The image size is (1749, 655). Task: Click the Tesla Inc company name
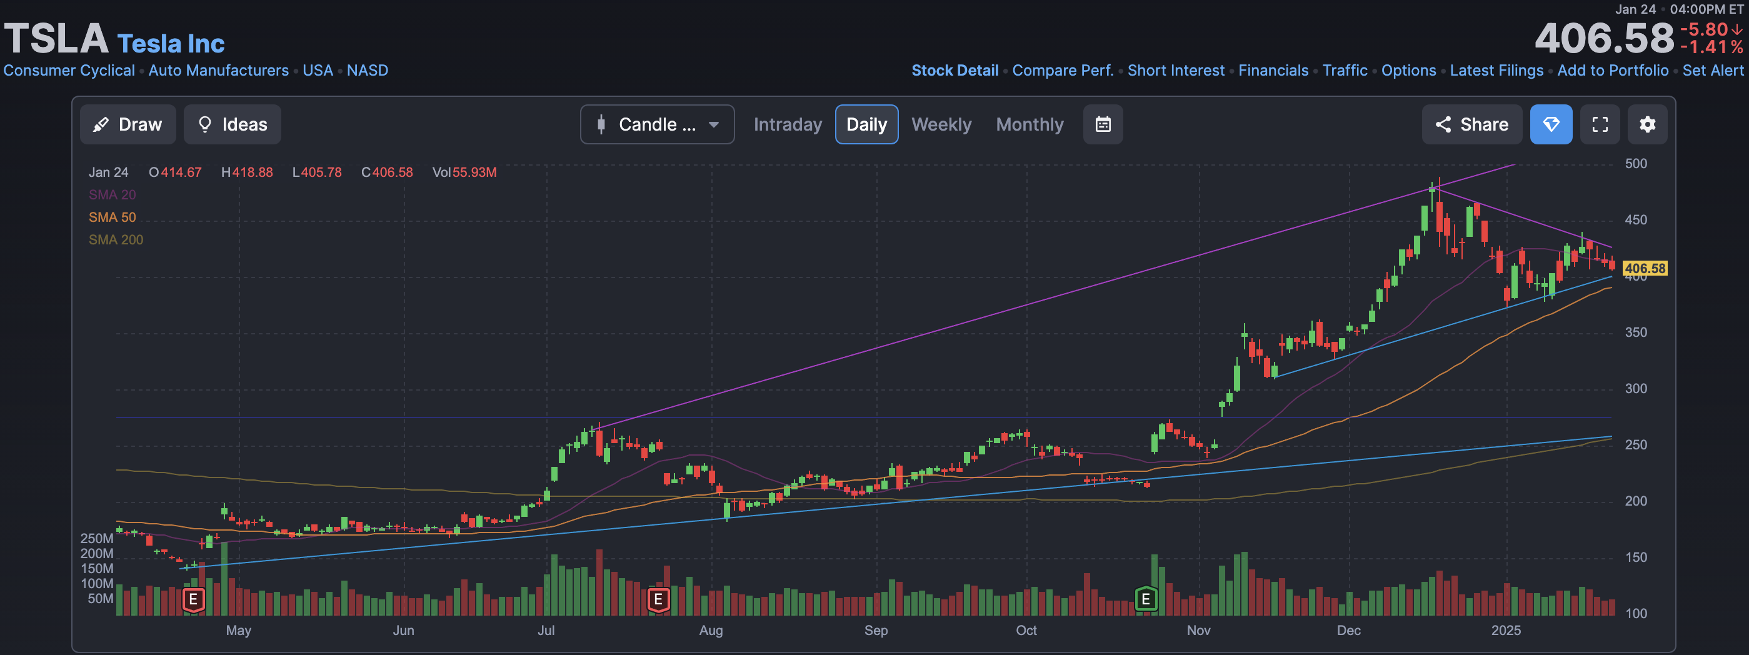pos(171,44)
